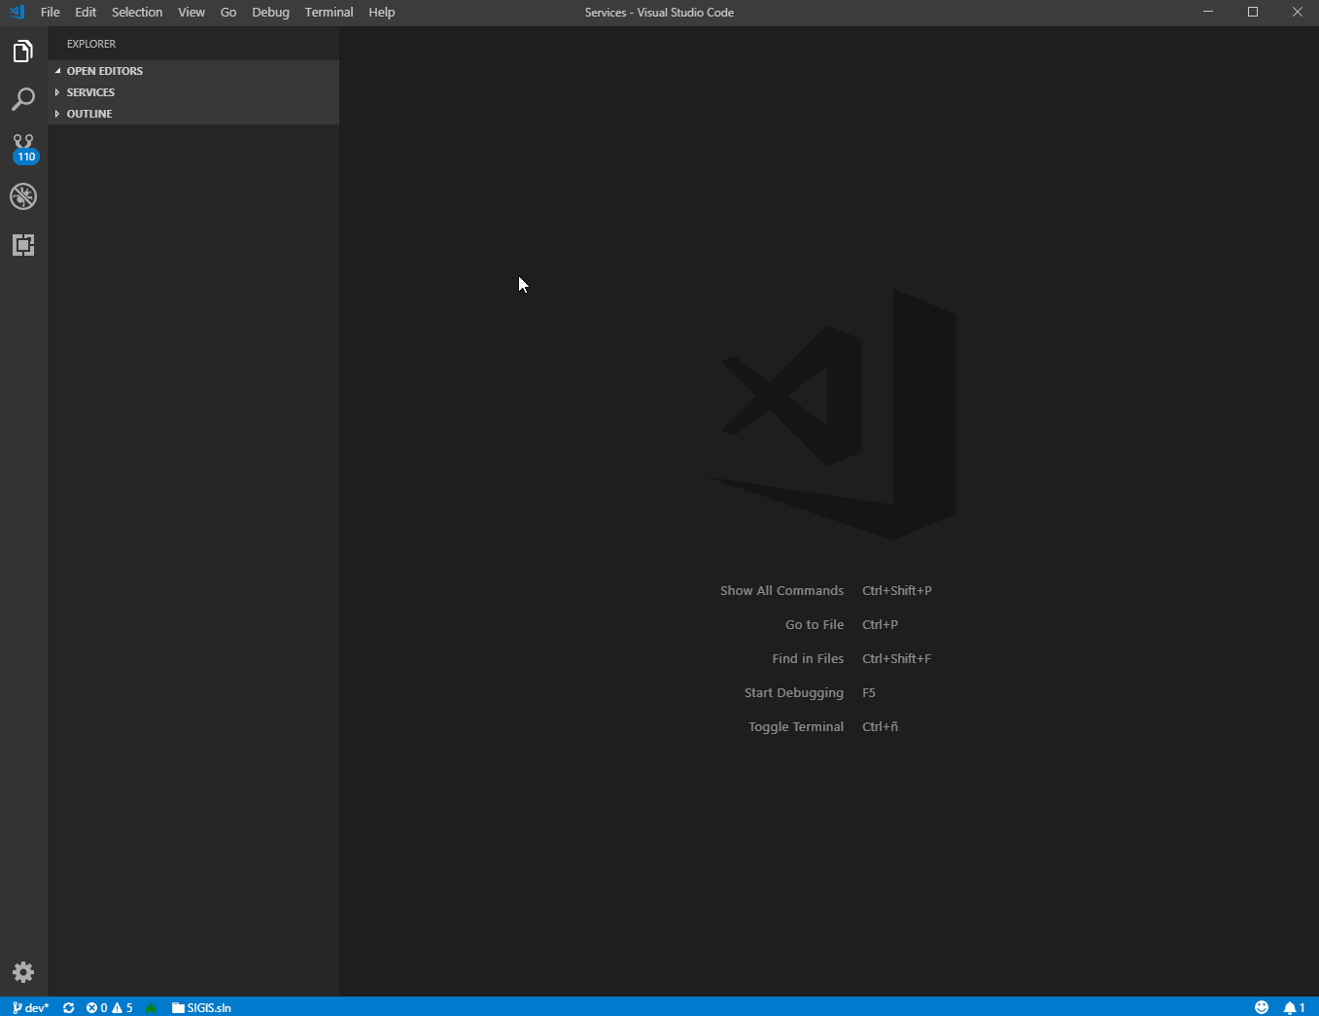The width and height of the screenshot is (1319, 1016).
Task: Open the Help menu
Action: click(382, 13)
